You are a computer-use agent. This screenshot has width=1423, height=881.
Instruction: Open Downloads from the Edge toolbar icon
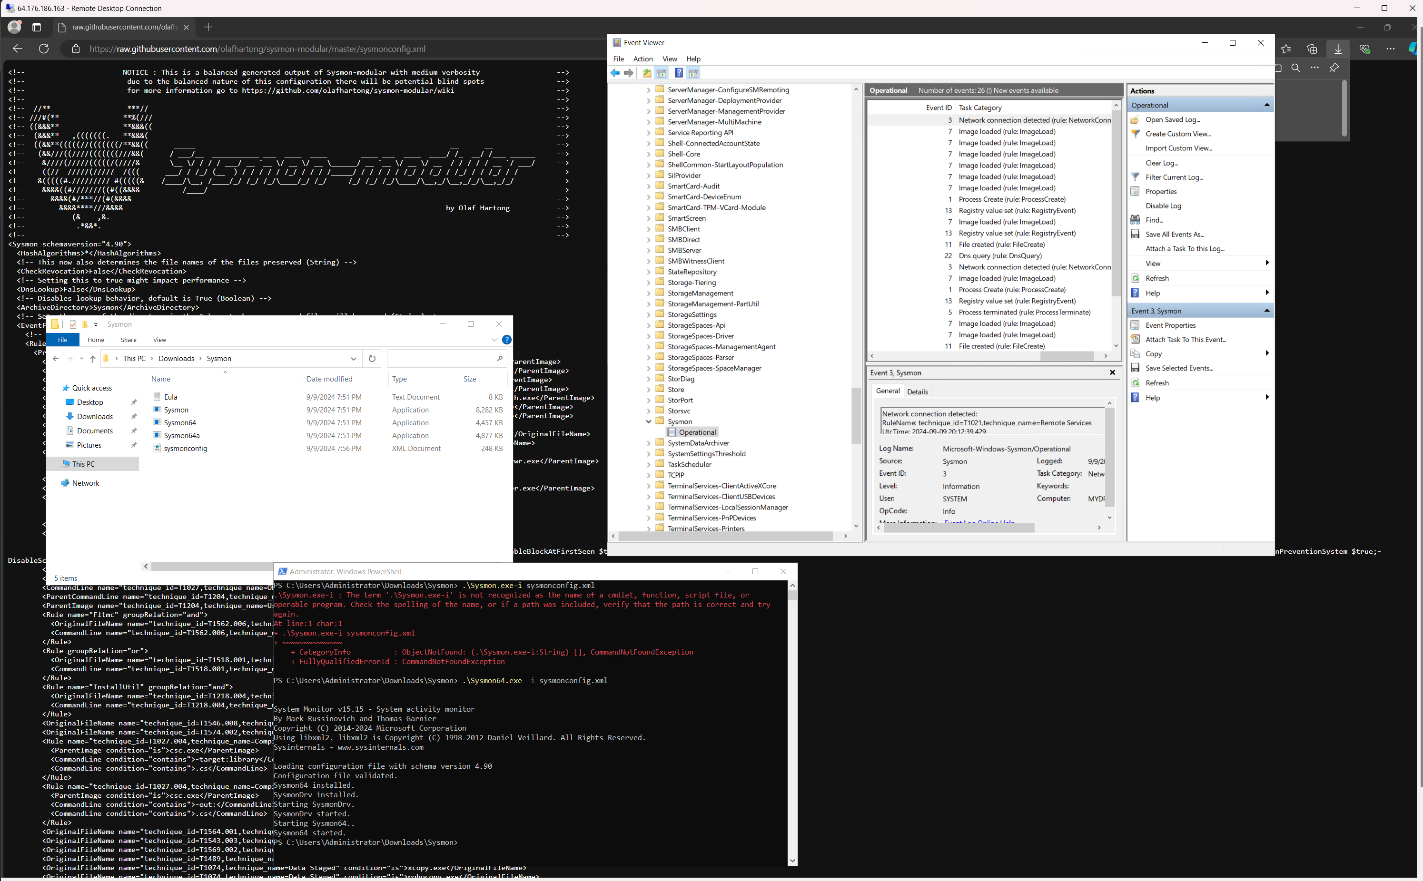click(x=1338, y=49)
